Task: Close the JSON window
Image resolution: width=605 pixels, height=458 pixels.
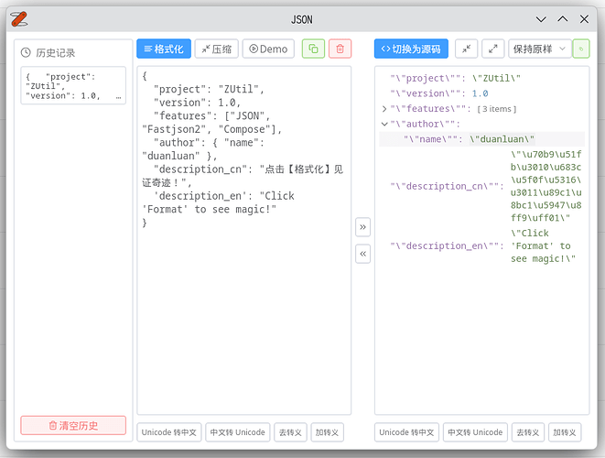Action: coord(584,19)
